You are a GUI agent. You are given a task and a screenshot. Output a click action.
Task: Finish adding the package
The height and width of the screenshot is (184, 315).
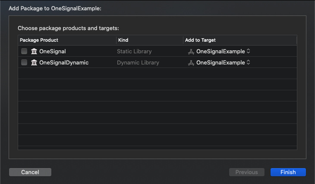click(x=288, y=172)
